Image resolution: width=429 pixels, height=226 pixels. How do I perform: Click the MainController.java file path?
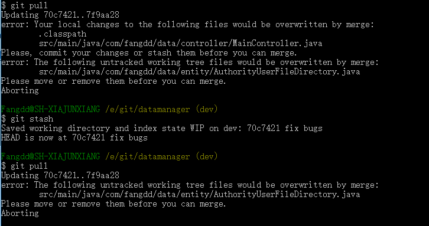180,43
